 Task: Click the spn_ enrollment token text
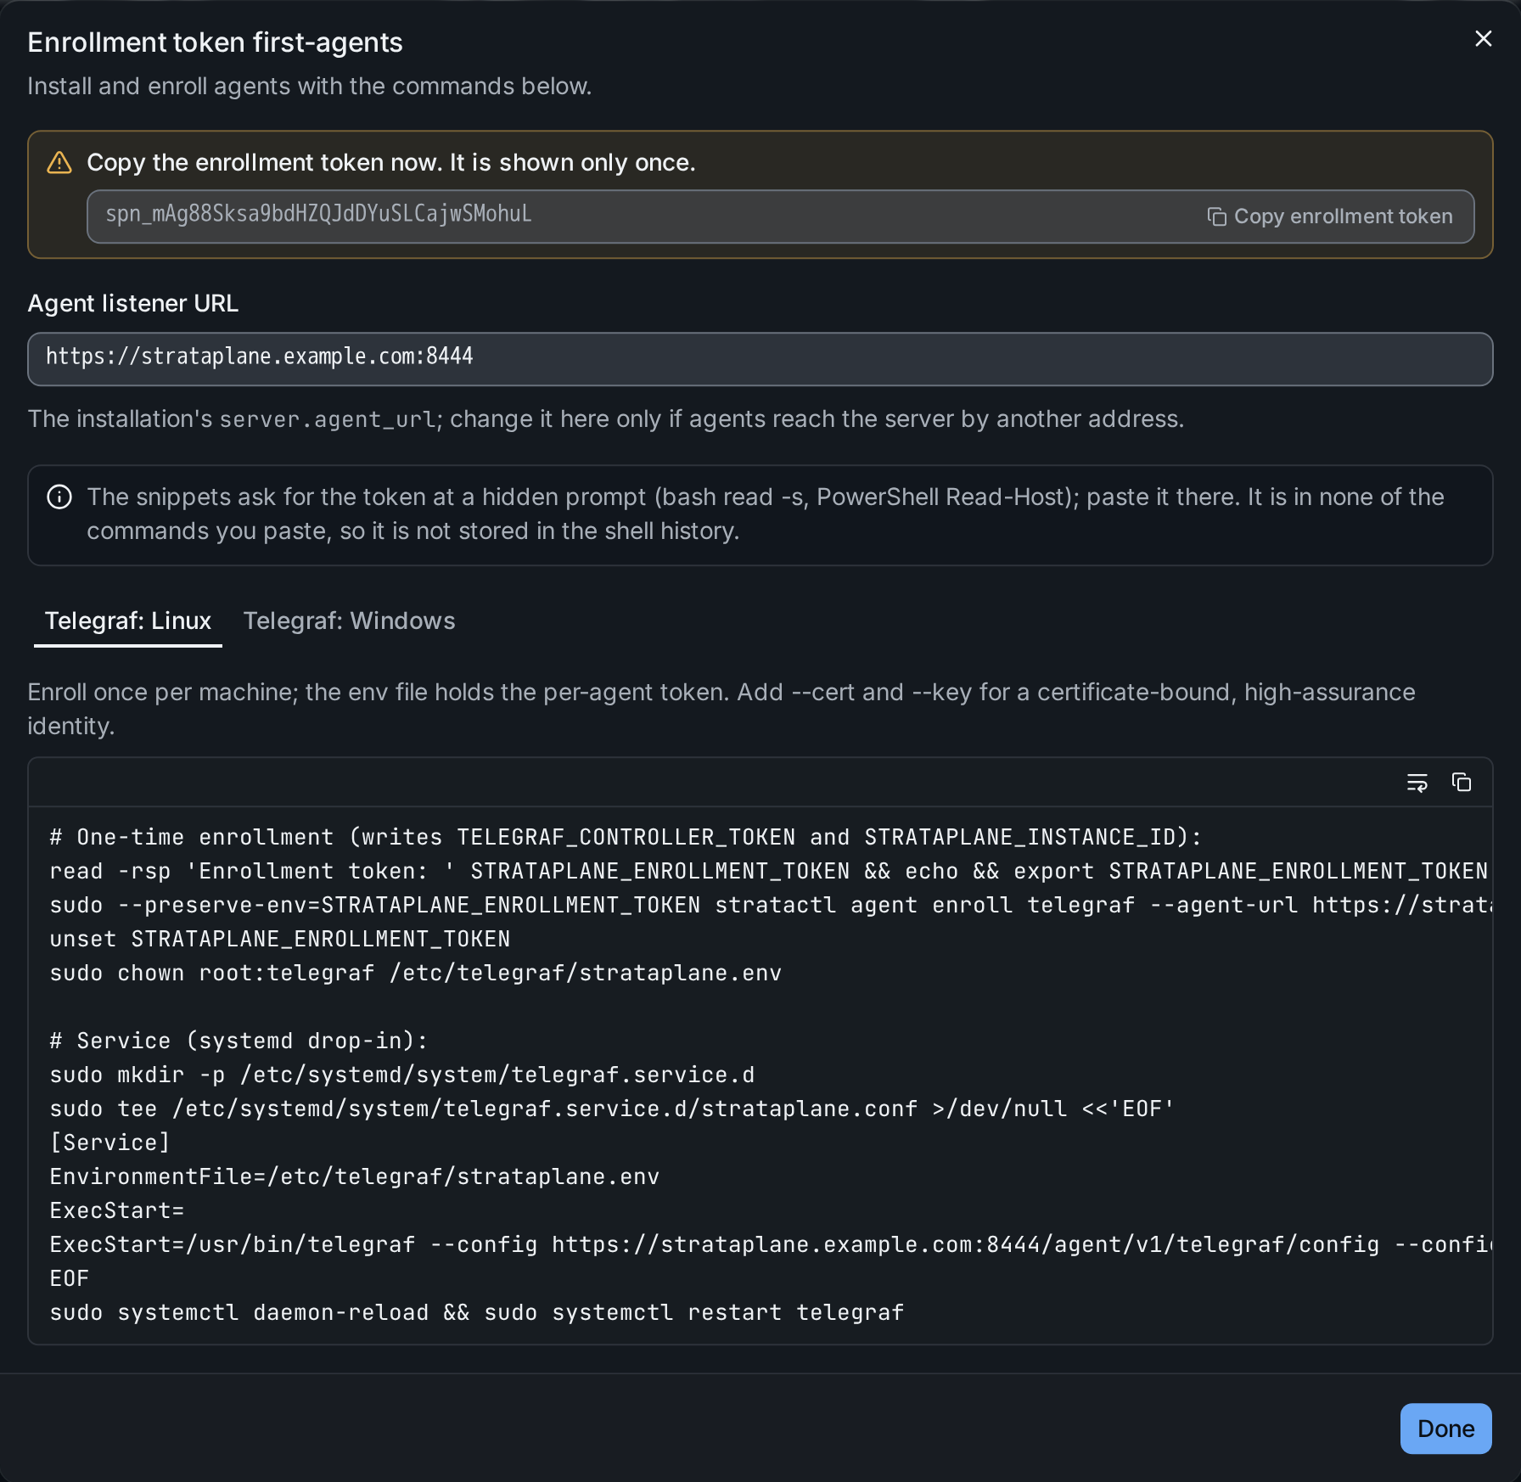point(318,214)
